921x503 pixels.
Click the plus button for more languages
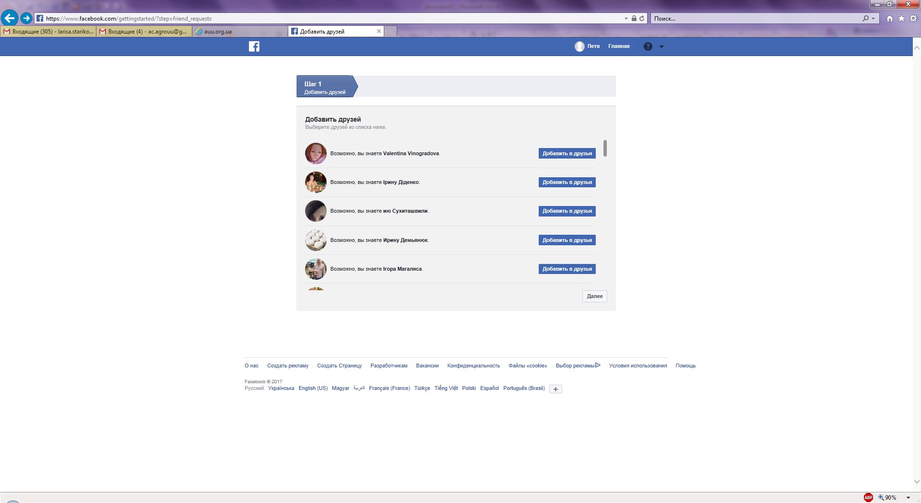(555, 389)
